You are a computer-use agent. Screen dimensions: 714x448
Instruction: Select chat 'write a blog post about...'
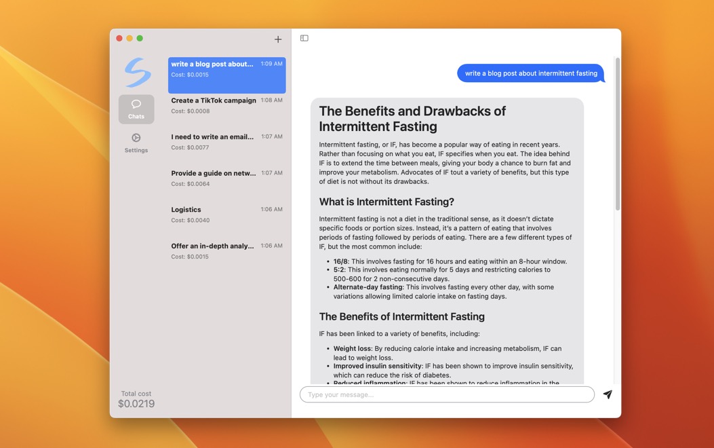tap(226, 75)
